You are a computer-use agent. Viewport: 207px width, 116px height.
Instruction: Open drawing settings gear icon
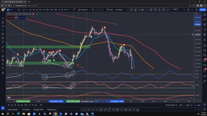[x=151, y=10]
